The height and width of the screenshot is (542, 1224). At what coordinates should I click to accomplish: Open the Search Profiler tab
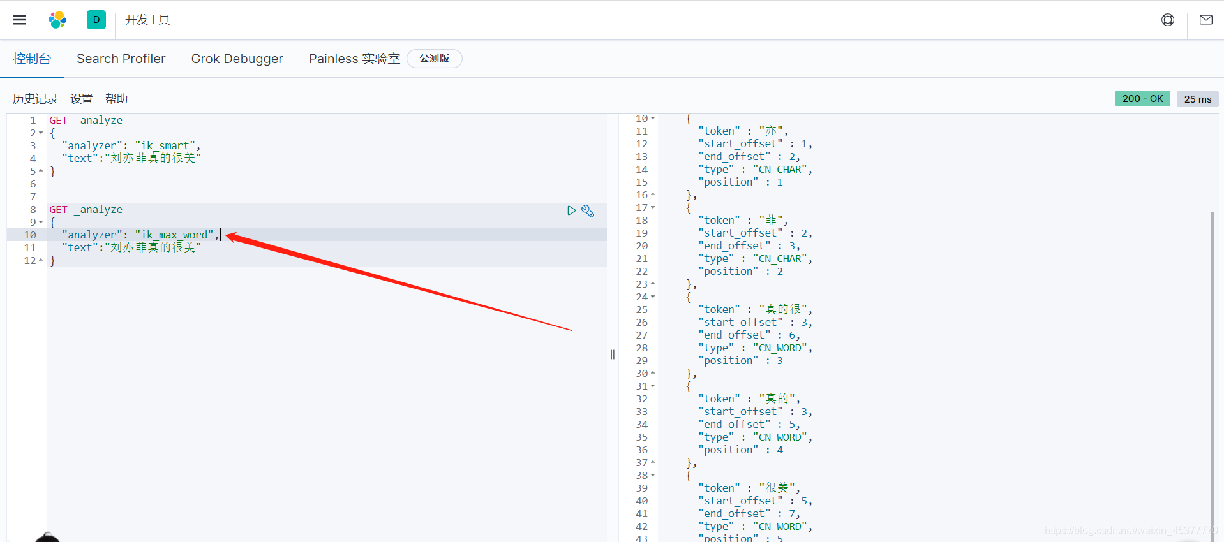pyautogui.click(x=121, y=59)
